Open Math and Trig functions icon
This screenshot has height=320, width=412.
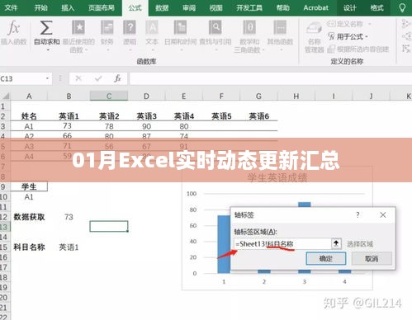pyautogui.click(x=249, y=27)
